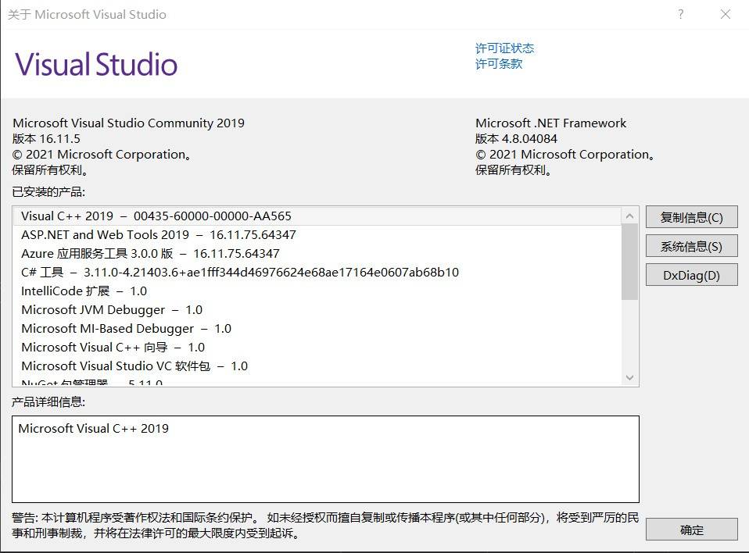Image resolution: width=749 pixels, height=553 pixels.
Task: Select ASP.NET and Web Tools 2019 row
Action: 317,235
